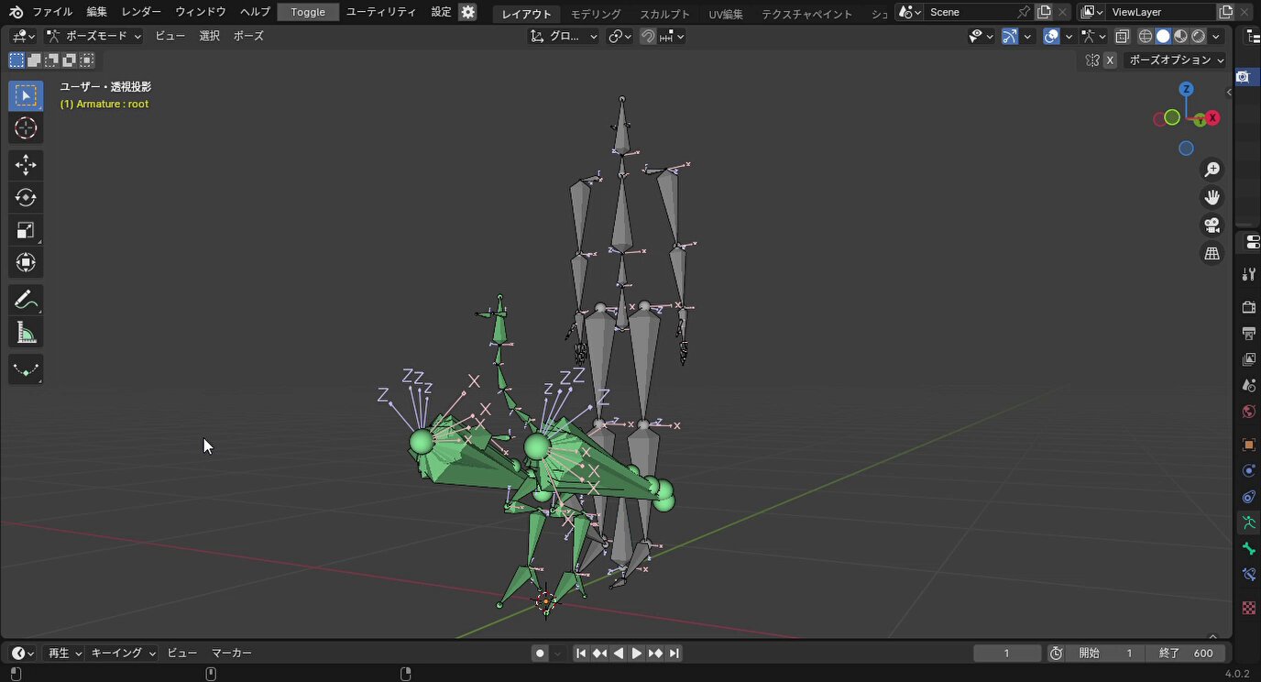Open the pivot point dropdown
Viewport: 1261px width, 682px height.
tap(620, 37)
